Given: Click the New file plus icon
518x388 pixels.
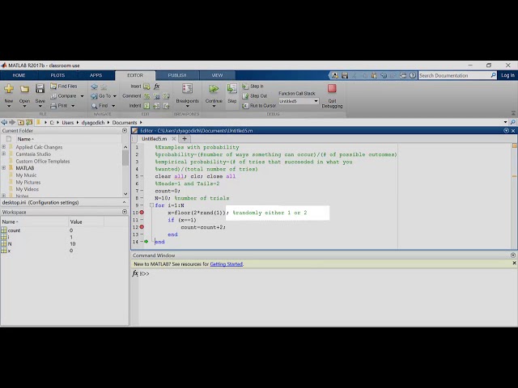Looking at the screenshot, I should (x=9, y=88).
